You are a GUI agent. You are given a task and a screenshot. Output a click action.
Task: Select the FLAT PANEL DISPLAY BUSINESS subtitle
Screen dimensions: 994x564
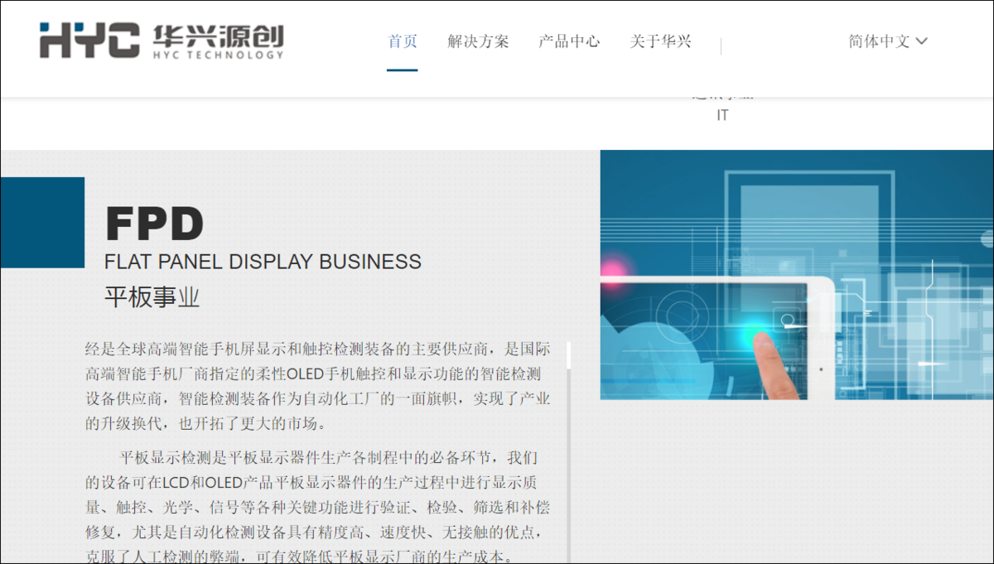pos(263,262)
